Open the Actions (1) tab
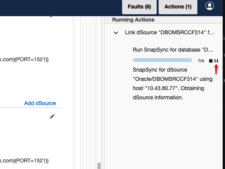Screen dimensions: 225x169 point(178,7)
